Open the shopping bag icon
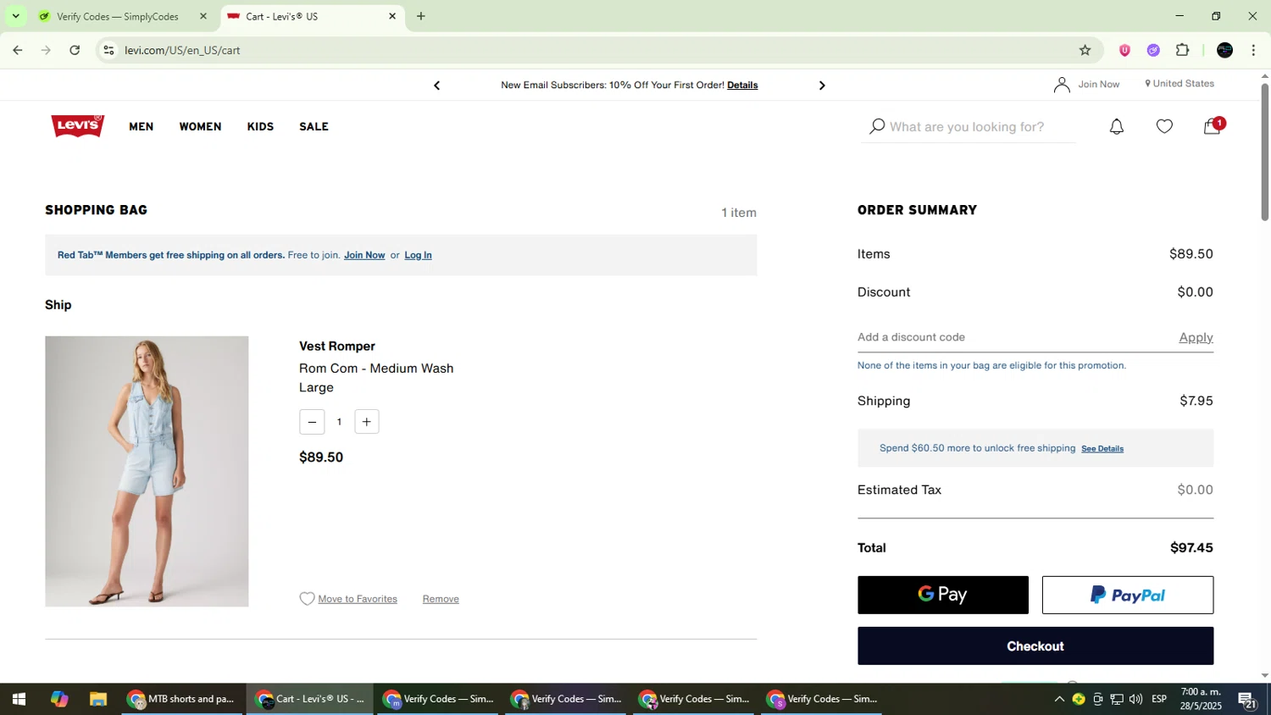The width and height of the screenshot is (1271, 715). click(x=1213, y=126)
